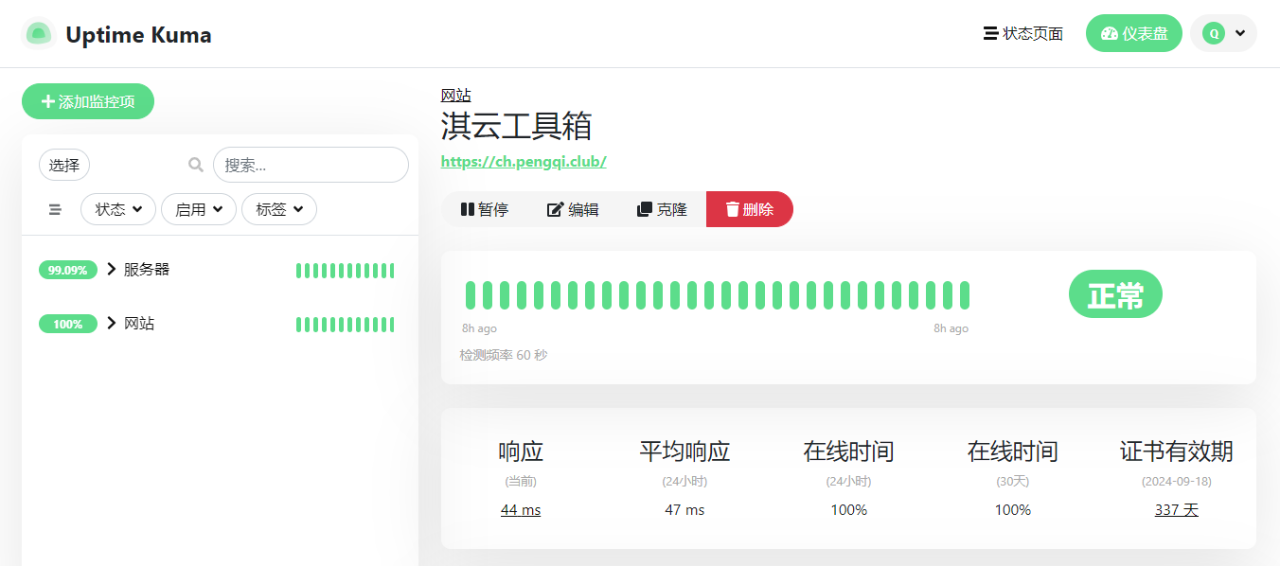Click the main heartbeat bar timeline
The image size is (1280, 566).
click(x=718, y=295)
